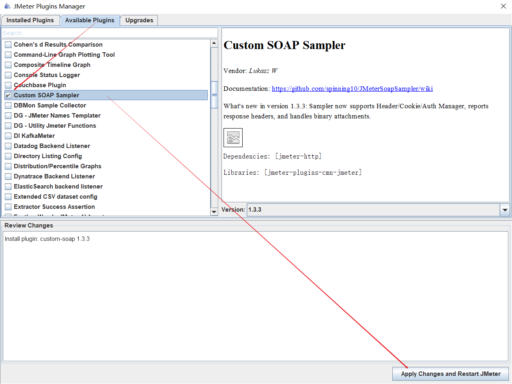Select the Available Plugins tab
This screenshot has height=384, width=512.
point(90,20)
